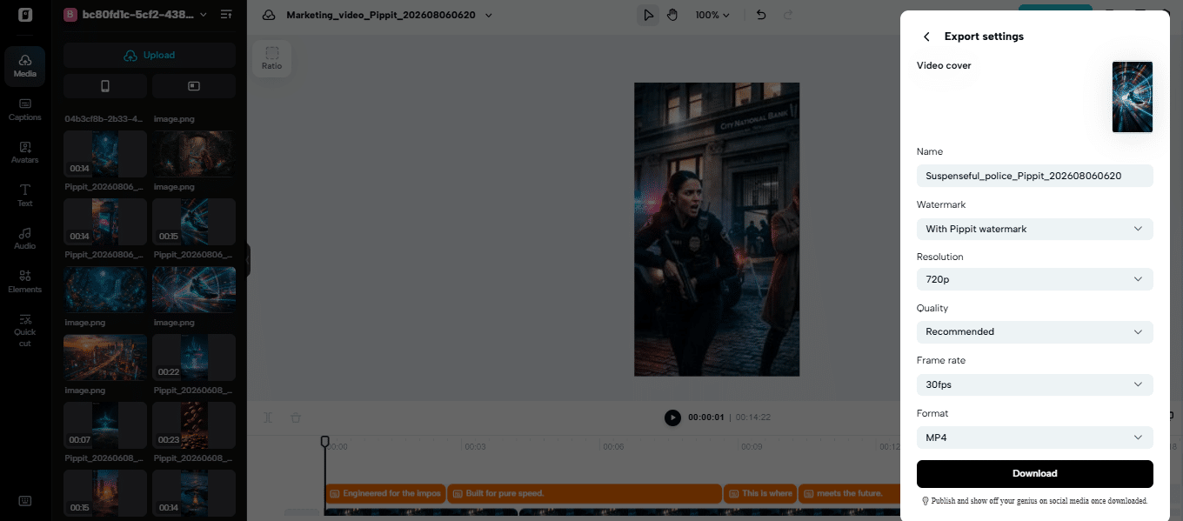Viewport: 1183px width, 521px height.
Task: Click the Download button
Action: point(1034,474)
